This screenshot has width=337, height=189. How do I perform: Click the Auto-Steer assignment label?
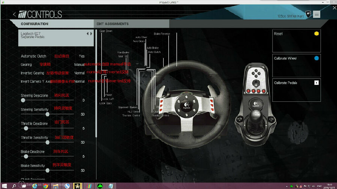pyautogui.click(x=141, y=37)
